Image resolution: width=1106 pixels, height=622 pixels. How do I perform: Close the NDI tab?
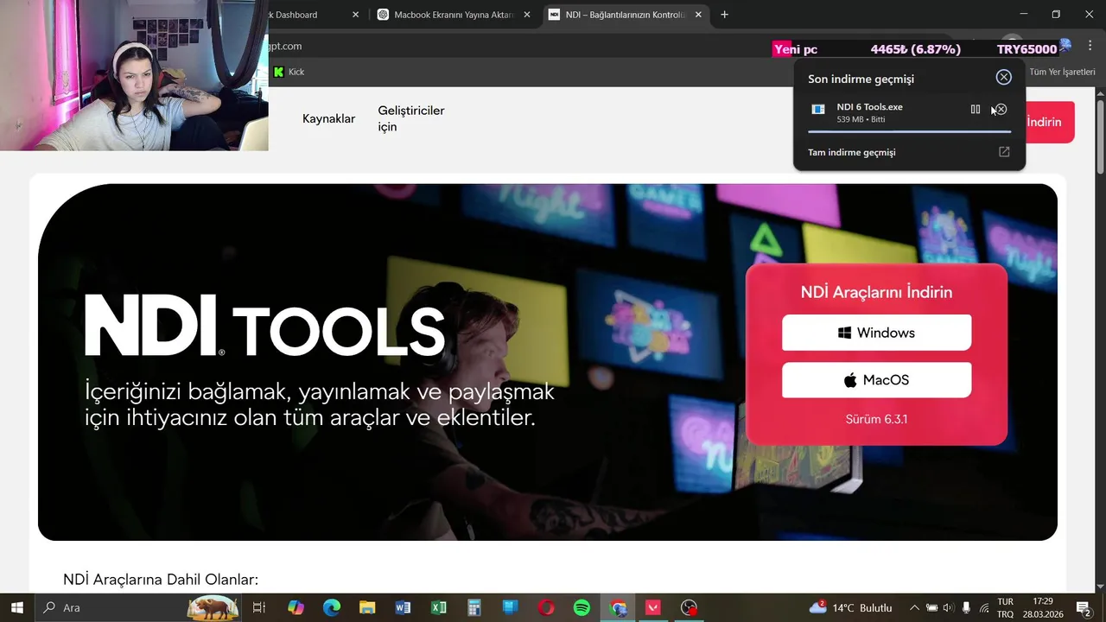[x=698, y=15]
